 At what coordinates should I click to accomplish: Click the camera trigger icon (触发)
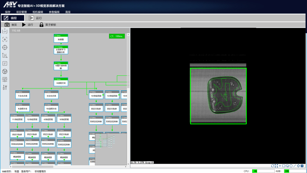[x=7, y=25]
